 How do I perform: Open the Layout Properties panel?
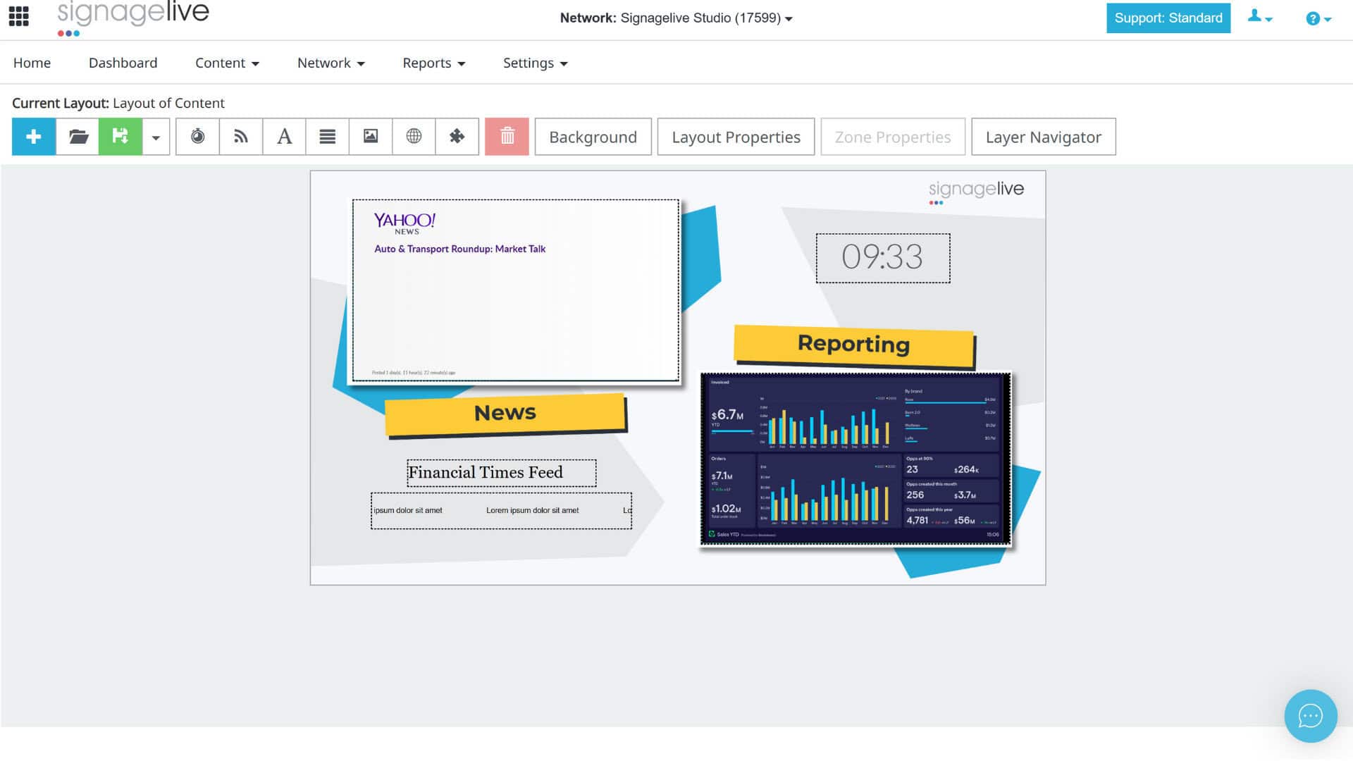(736, 137)
